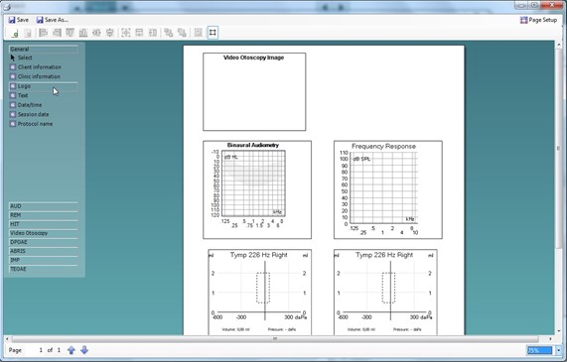Open the zoom percentage dropdown

558,350
